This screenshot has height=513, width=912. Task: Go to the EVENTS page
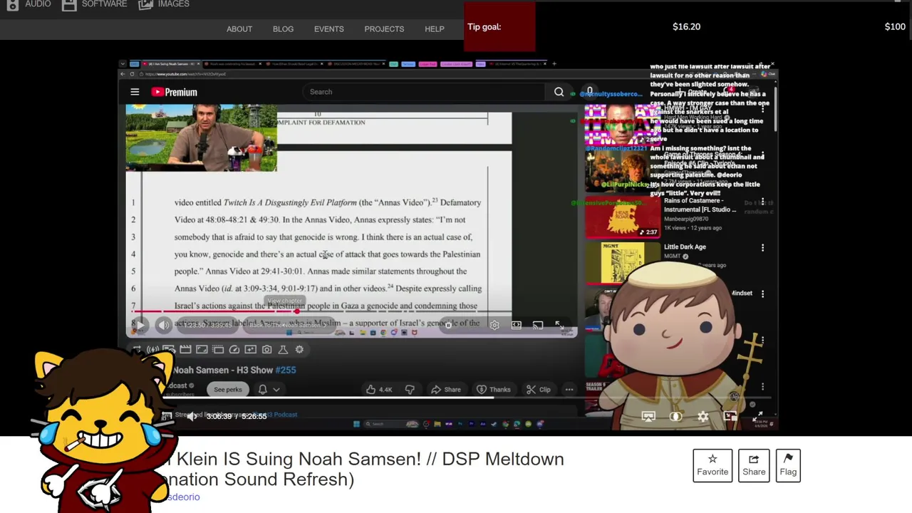click(x=329, y=29)
